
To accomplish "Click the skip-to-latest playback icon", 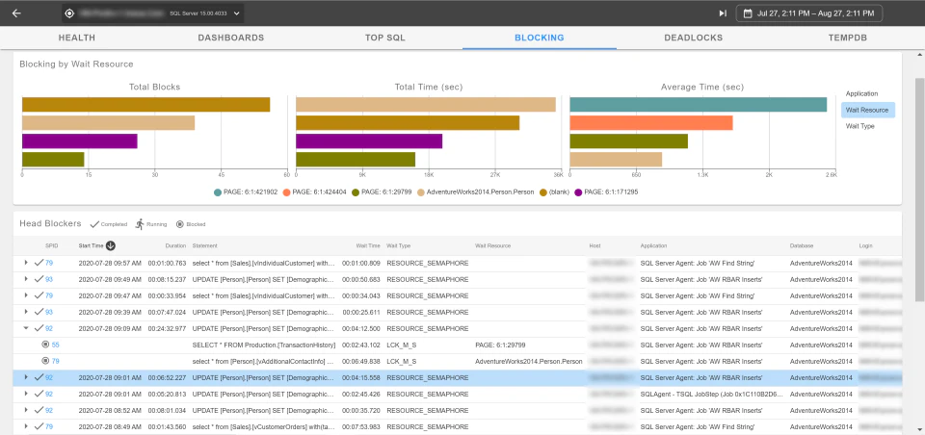I will (722, 13).
